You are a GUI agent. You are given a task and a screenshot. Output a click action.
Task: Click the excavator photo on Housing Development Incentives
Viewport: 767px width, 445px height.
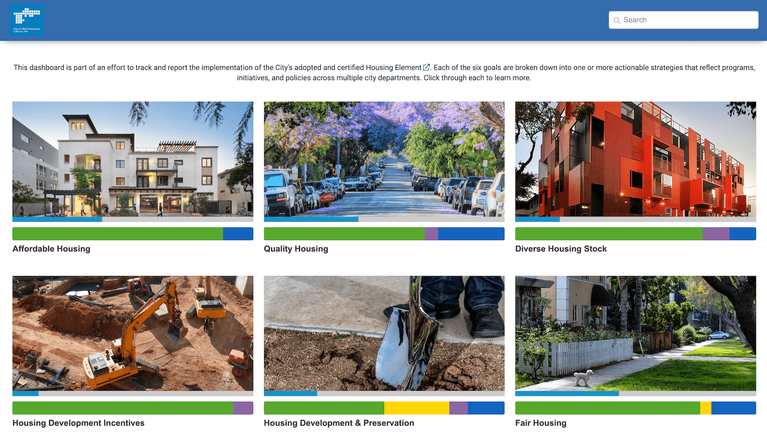point(133,334)
